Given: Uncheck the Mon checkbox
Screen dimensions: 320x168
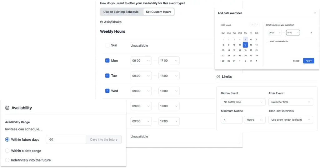Looking at the screenshot, I should [107, 61].
